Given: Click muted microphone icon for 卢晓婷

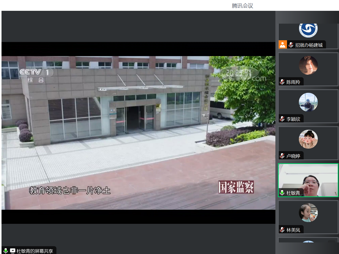Looking at the screenshot, I should click(282, 156).
